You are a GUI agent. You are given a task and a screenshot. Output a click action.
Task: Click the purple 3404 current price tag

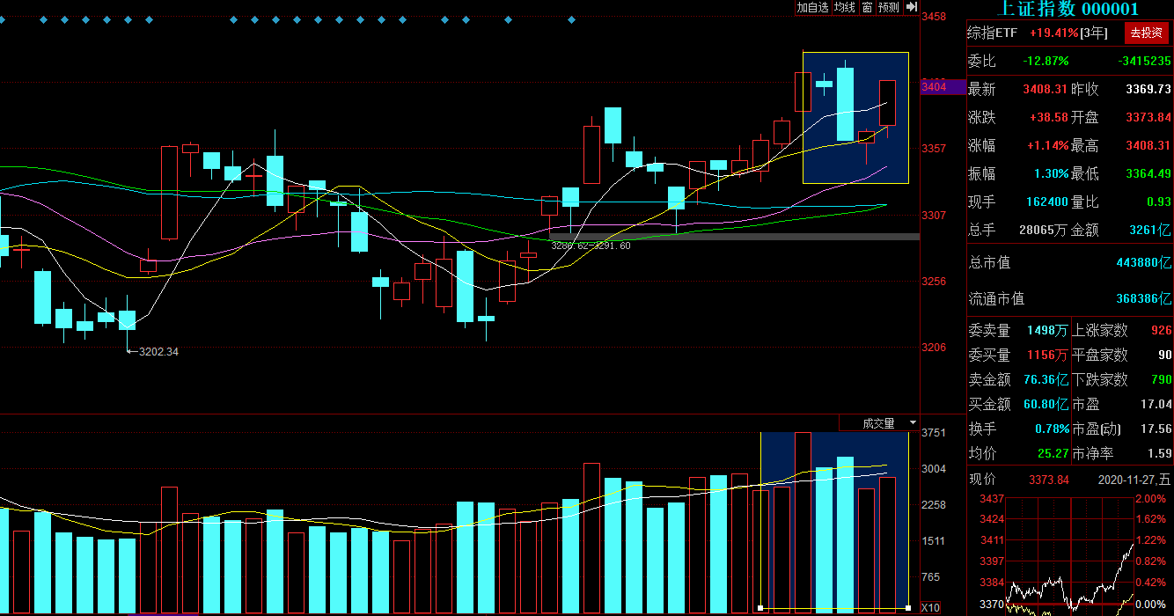tap(934, 87)
